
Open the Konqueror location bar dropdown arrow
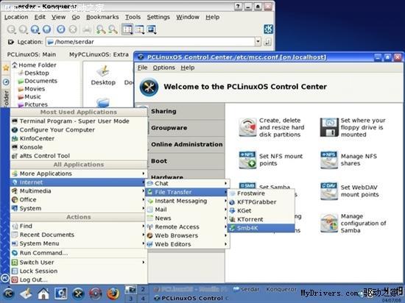[258, 42]
